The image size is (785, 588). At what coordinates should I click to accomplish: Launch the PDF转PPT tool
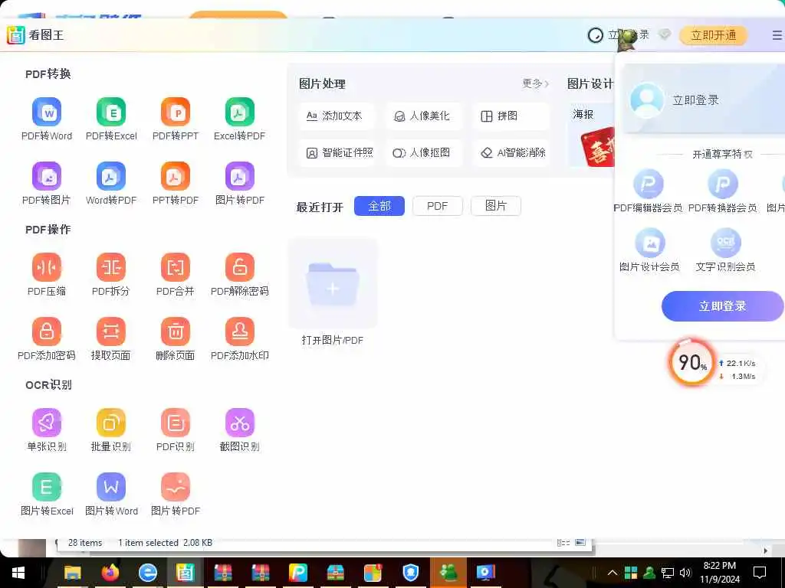[176, 119]
